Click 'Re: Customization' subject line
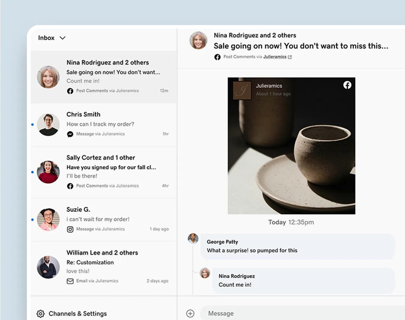Viewport: 405px width, 320px height. pyautogui.click(x=90, y=262)
